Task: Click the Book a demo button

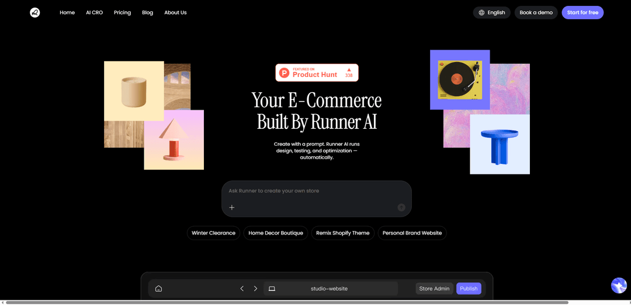Action: 536,12
